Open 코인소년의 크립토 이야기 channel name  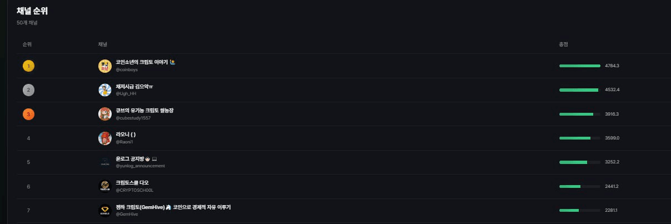(143, 62)
